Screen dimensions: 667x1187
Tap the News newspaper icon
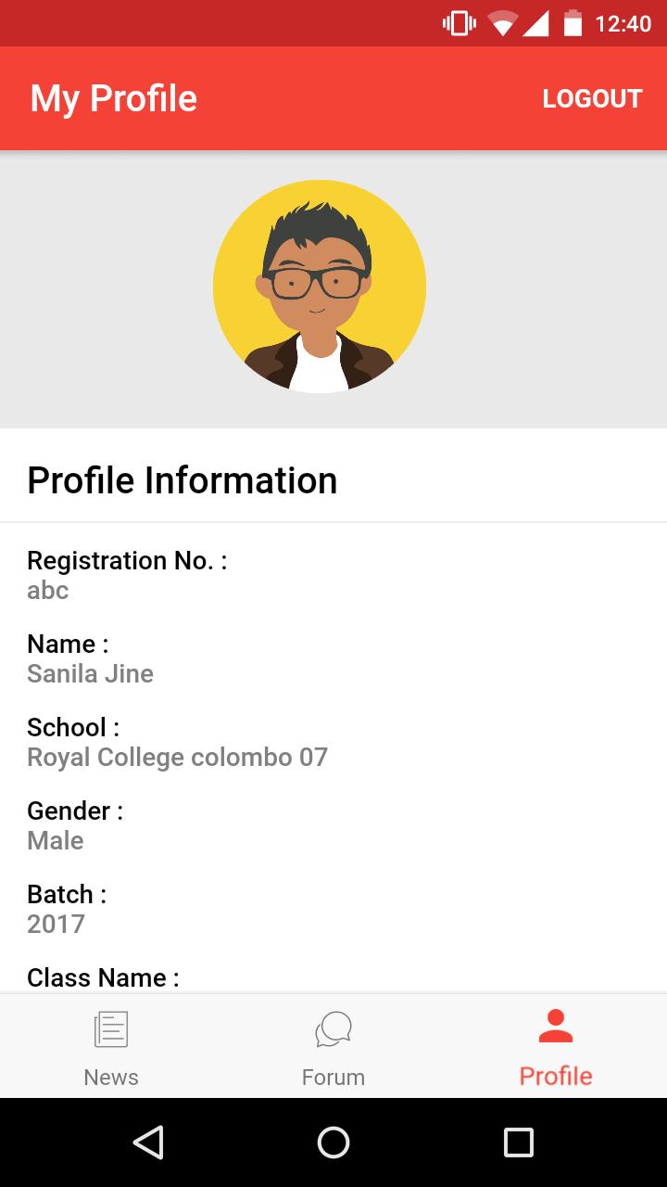111,1030
